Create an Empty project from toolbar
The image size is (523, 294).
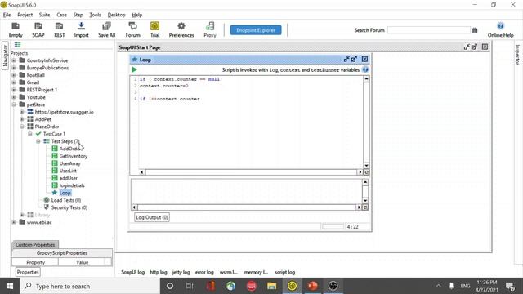coord(16,29)
